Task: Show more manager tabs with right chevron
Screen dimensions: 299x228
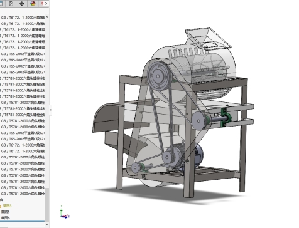Action: (x=46, y=3)
